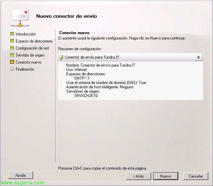The height and width of the screenshot is (186, 213).
Task: Click the Cancelar button
Action: pyautogui.click(x=196, y=176)
